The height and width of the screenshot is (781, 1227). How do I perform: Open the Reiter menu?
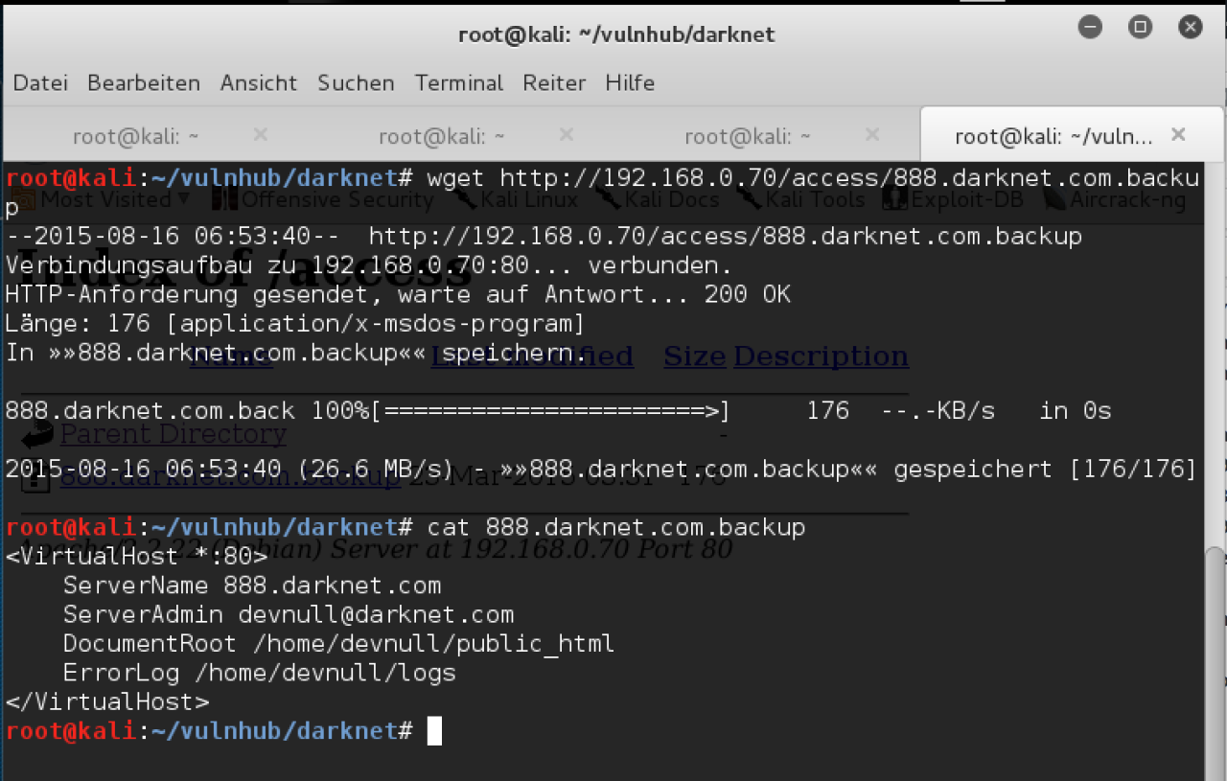(554, 83)
